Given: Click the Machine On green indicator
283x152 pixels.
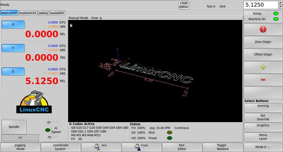Looking at the screenshot, I should (x=276, y=19).
